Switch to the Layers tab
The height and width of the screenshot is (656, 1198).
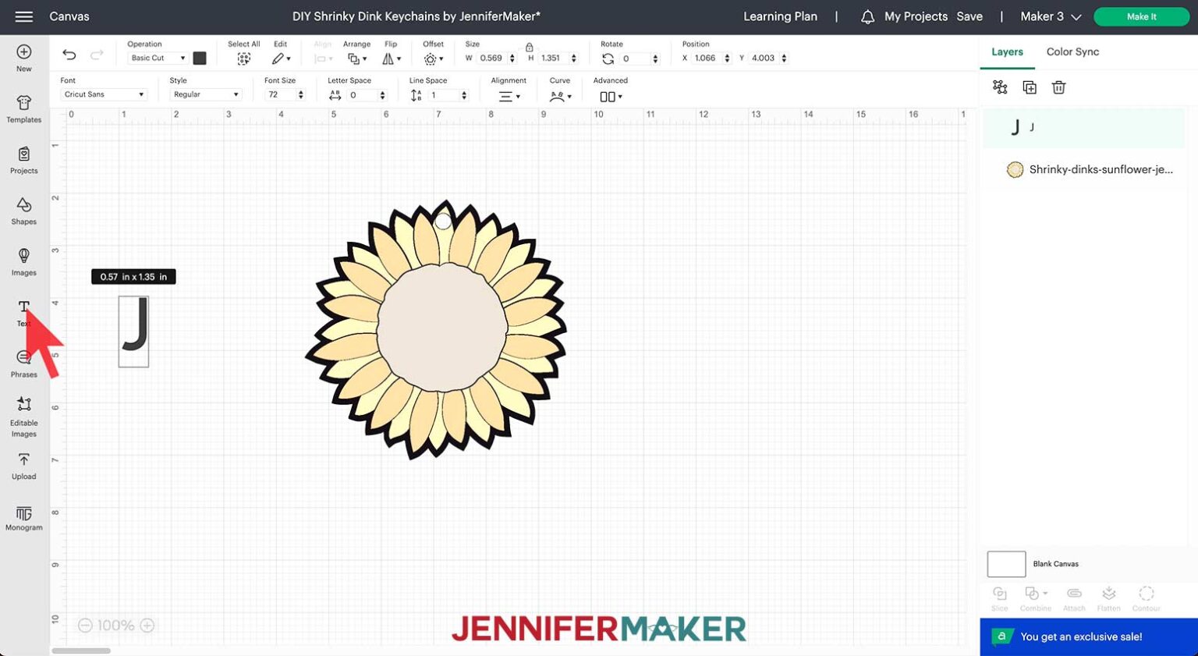[1007, 51]
